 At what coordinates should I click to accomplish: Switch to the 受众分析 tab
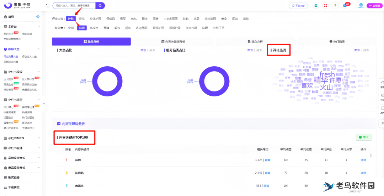coord(255,41)
